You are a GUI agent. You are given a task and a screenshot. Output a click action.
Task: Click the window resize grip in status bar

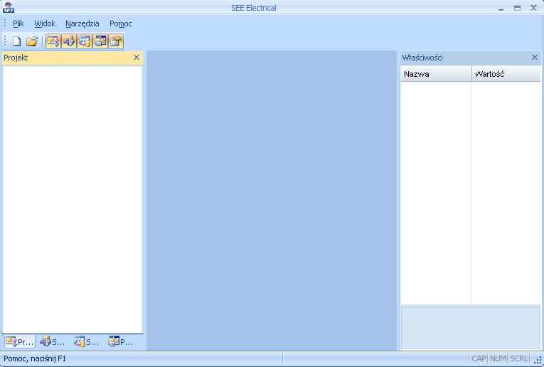click(538, 361)
